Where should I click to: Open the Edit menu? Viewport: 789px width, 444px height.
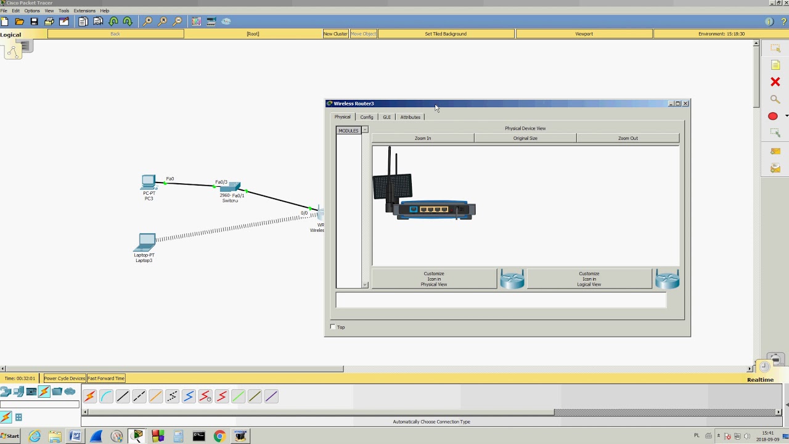(x=15, y=10)
